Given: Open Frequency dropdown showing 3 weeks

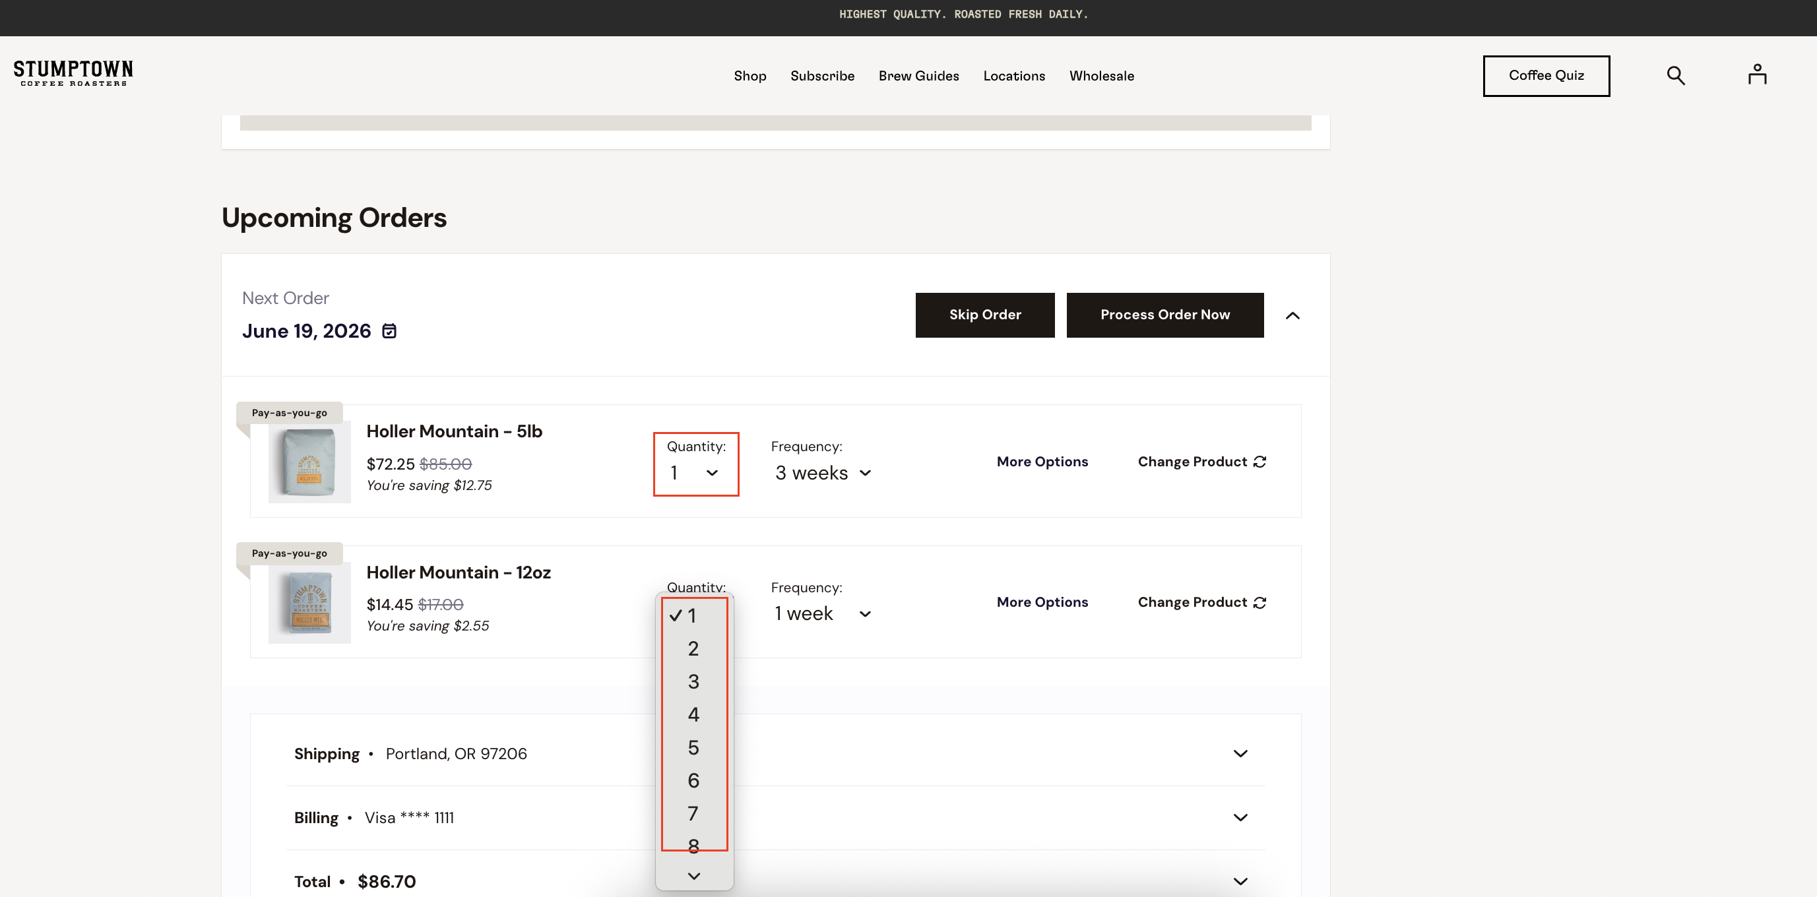Looking at the screenshot, I should click(823, 473).
